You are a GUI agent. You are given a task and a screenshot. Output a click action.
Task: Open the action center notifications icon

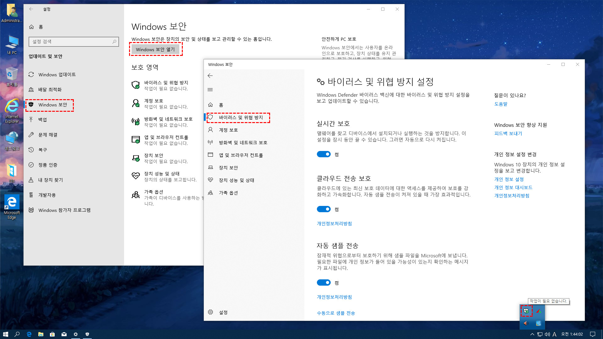(592, 334)
